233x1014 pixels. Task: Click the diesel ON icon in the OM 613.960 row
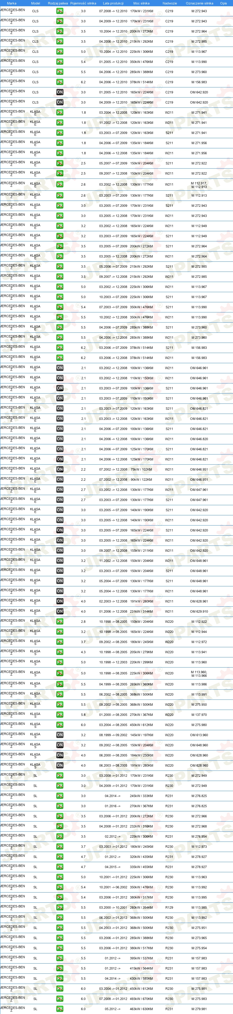(60, 735)
